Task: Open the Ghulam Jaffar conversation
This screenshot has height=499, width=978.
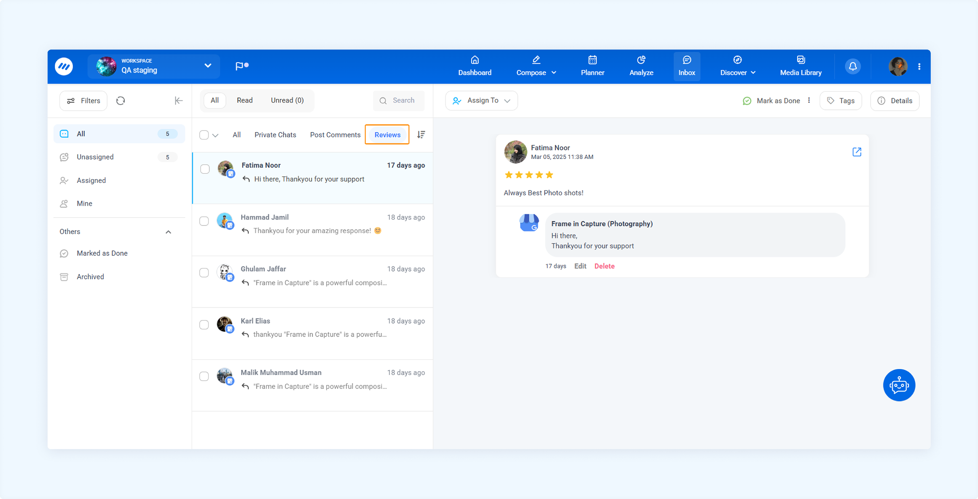Action: click(312, 282)
